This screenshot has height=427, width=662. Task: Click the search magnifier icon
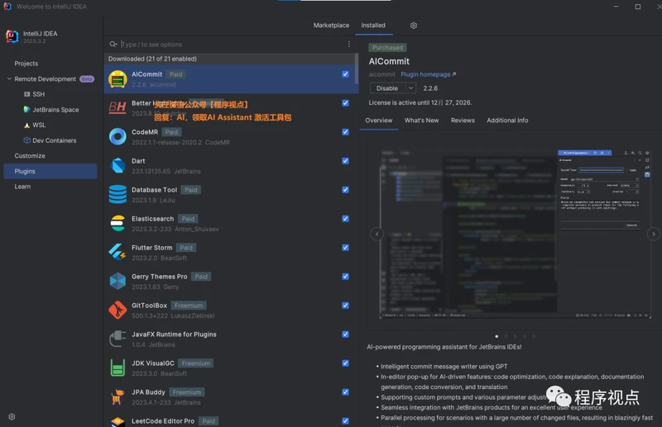coord(113,44)
